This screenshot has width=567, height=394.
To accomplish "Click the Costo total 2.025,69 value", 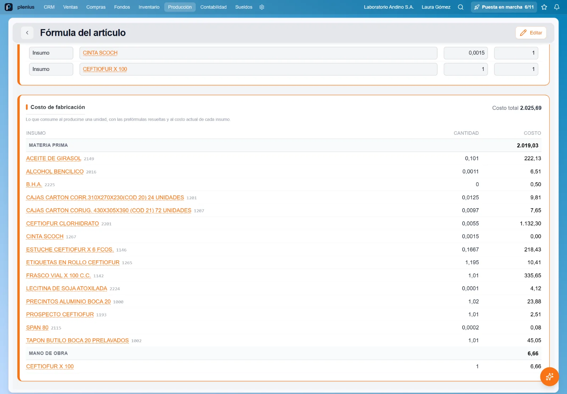I will pyautogui.click(x=530, y=108).
